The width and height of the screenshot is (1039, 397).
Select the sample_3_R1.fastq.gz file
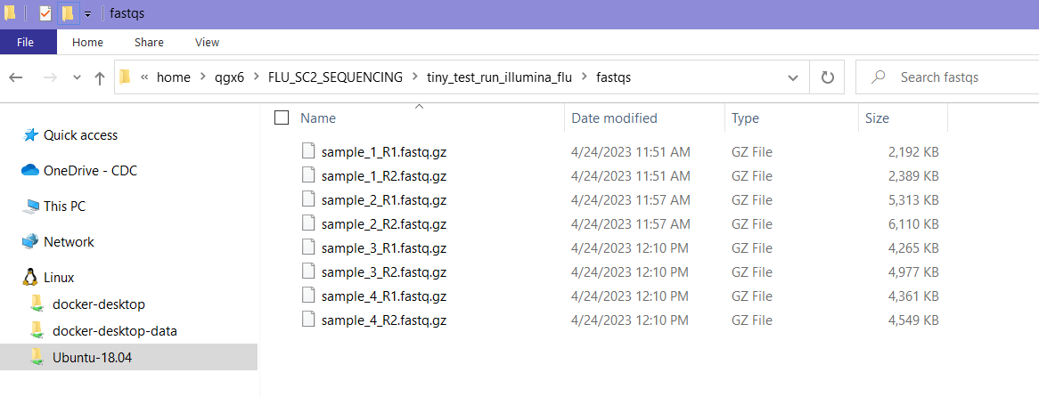point(384,248)
